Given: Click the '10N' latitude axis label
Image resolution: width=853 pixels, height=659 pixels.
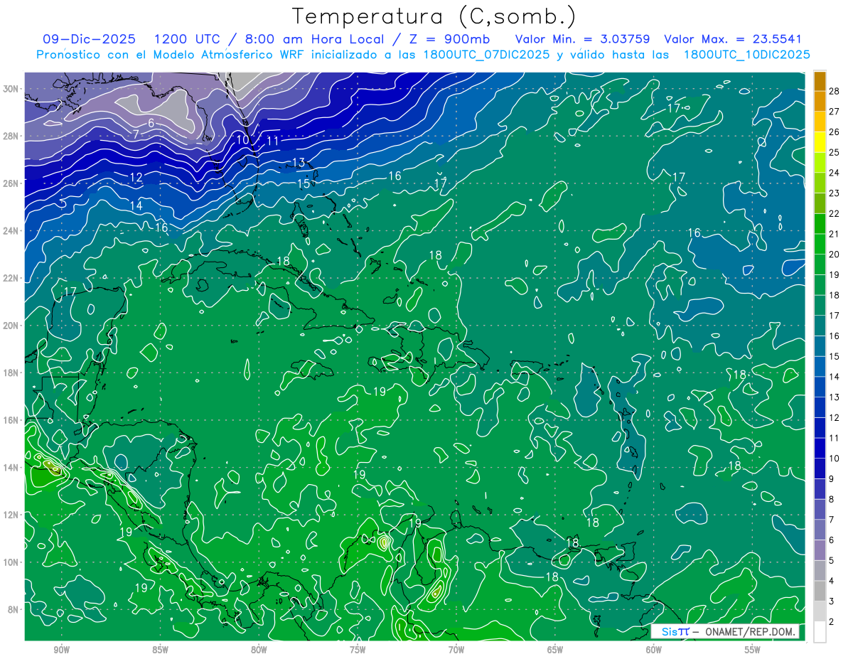Looking at the screenshot, I should click(11, 562).
